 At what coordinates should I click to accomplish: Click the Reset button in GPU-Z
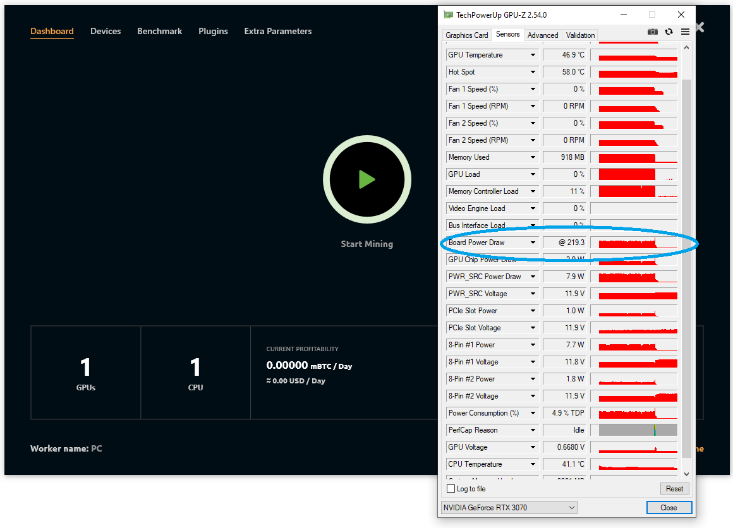click(x=674, y=488)
